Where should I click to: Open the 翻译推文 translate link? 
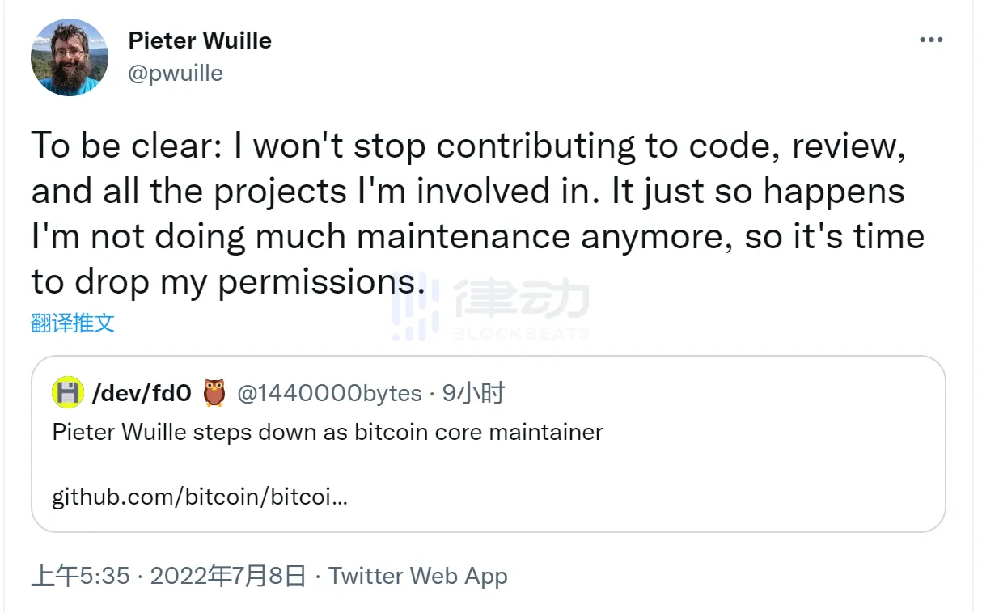[73, 321]
